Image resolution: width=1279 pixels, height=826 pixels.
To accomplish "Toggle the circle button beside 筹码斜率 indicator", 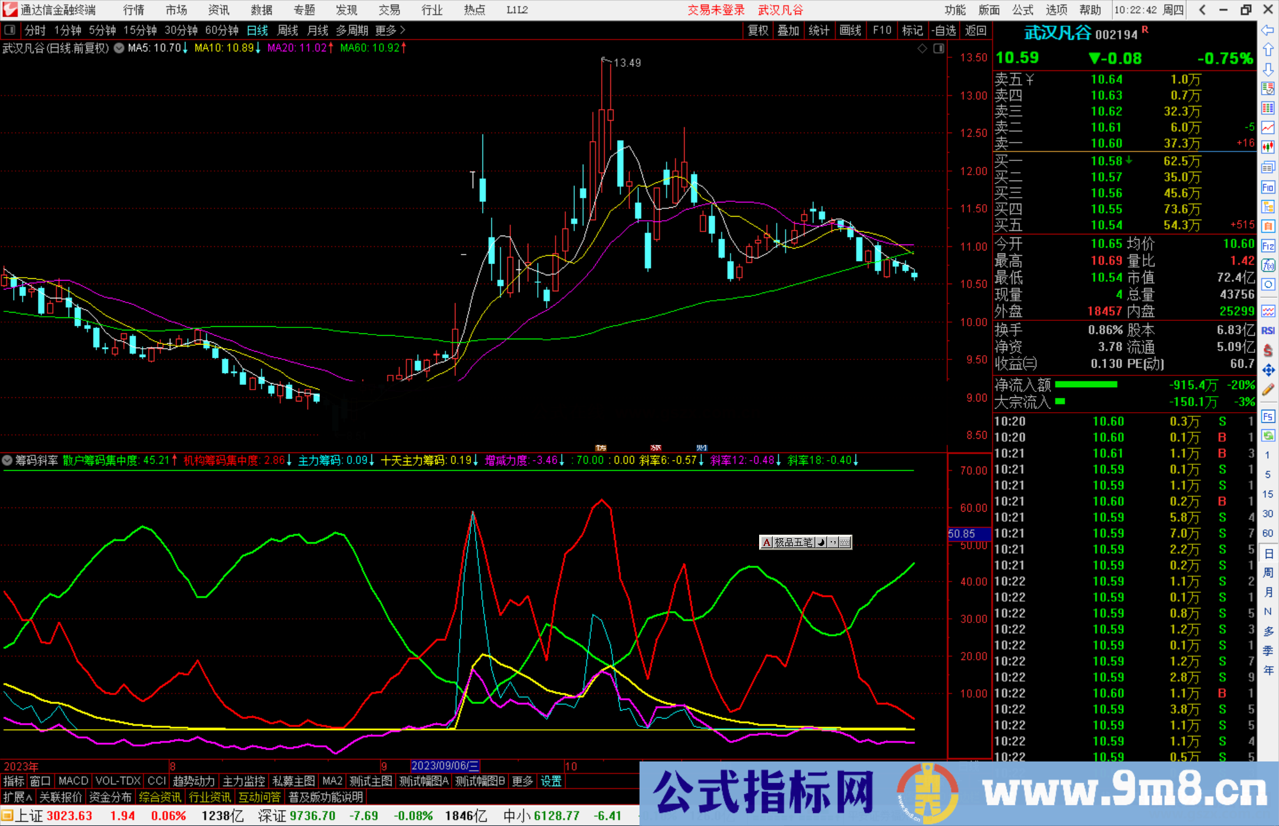I will [x=7, y=460].
